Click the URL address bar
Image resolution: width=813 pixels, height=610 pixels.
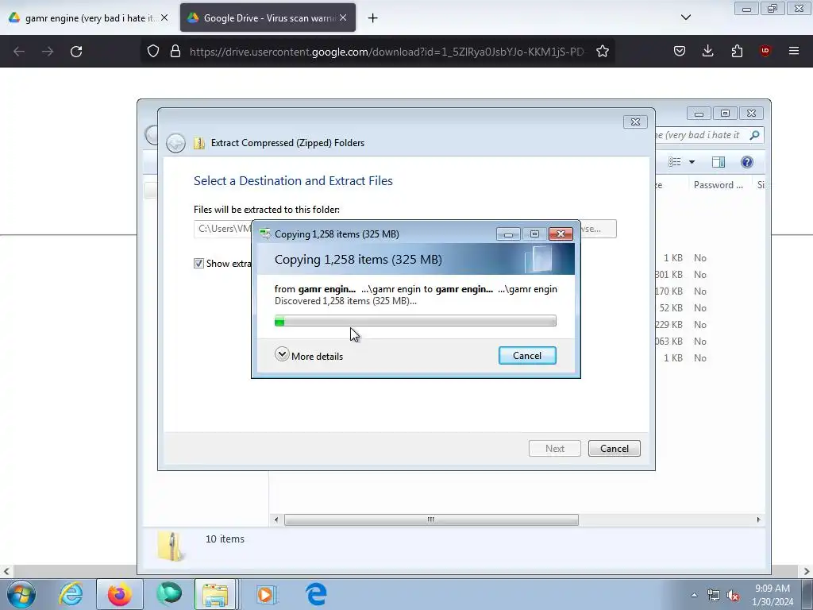387,52
